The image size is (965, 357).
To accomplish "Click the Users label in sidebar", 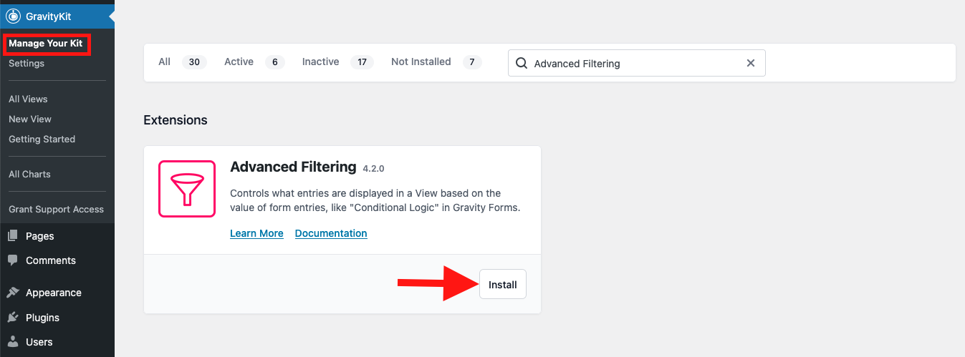I will [39, 342].
